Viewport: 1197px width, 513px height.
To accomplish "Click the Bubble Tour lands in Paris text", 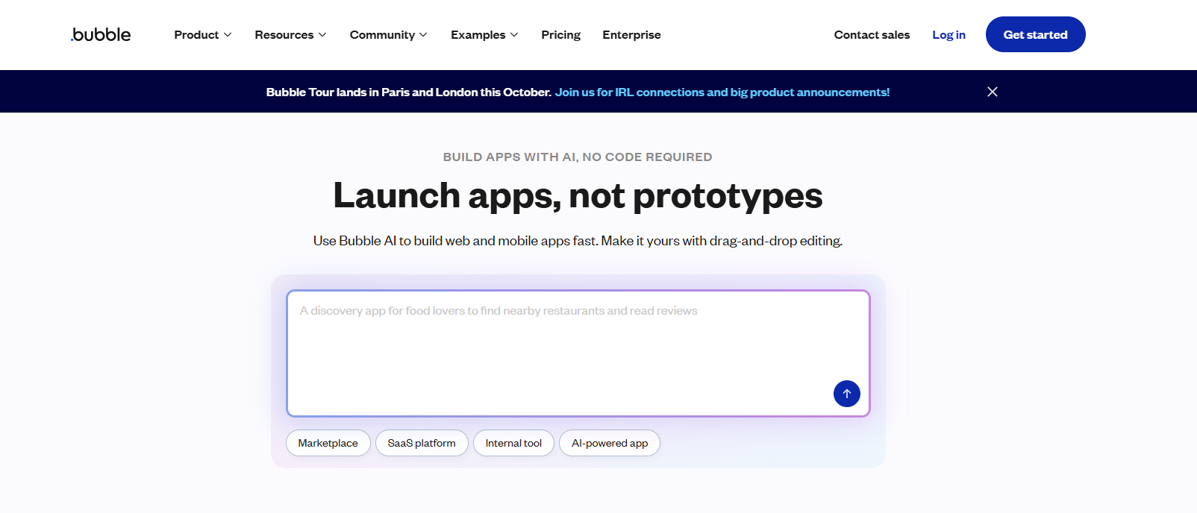I will coord(408,92).
